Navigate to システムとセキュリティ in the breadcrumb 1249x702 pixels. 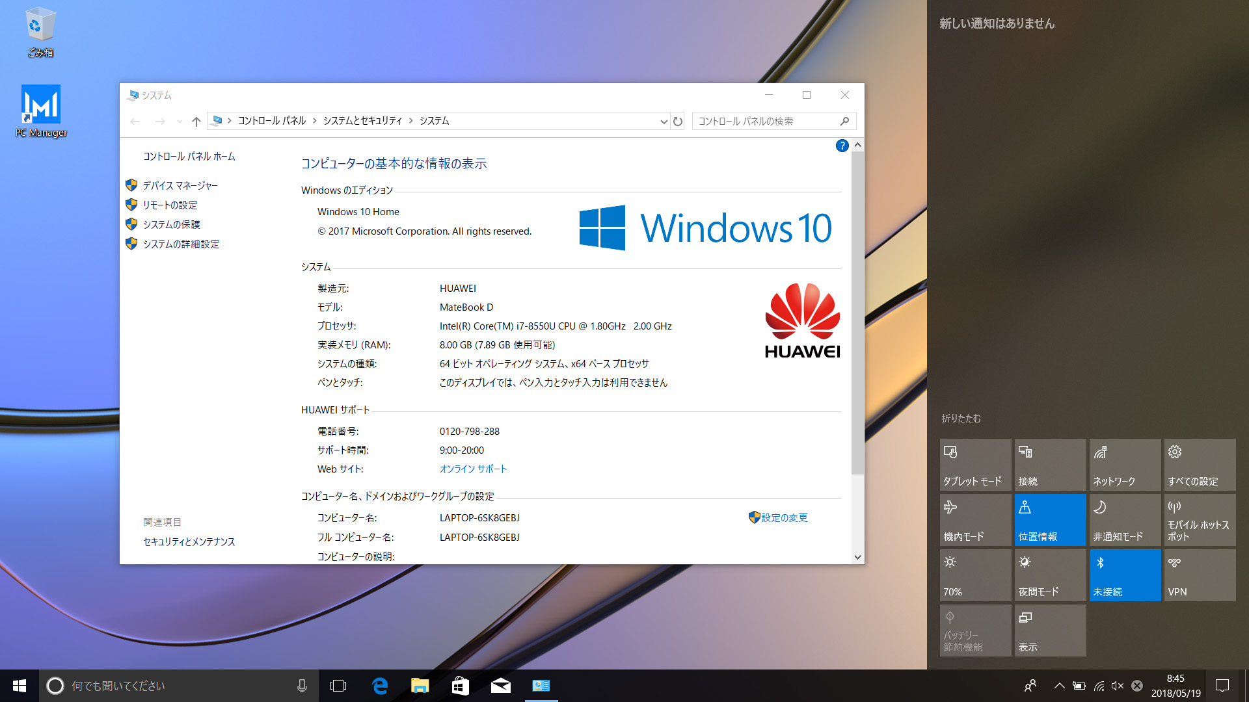(362, 120)
